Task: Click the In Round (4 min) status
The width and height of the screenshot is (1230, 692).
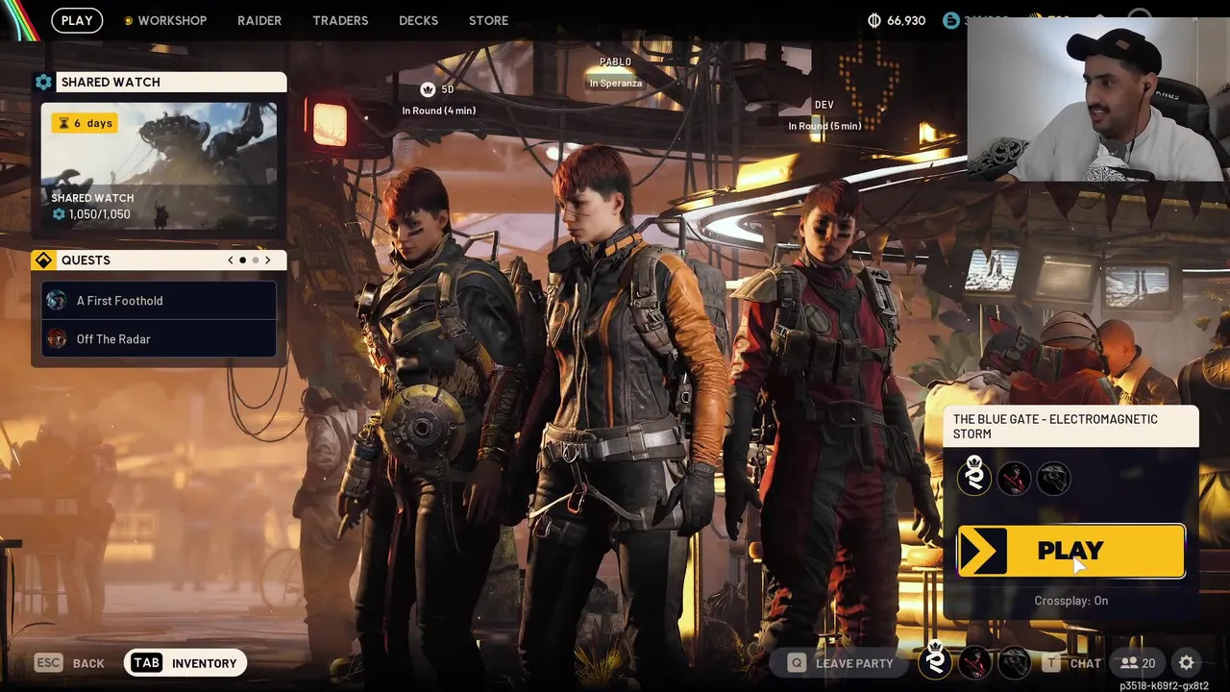Action: pos(438,111)
